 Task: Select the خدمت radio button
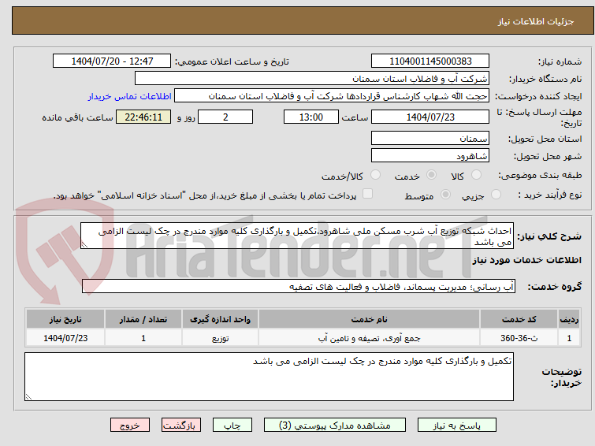[431, 175]
